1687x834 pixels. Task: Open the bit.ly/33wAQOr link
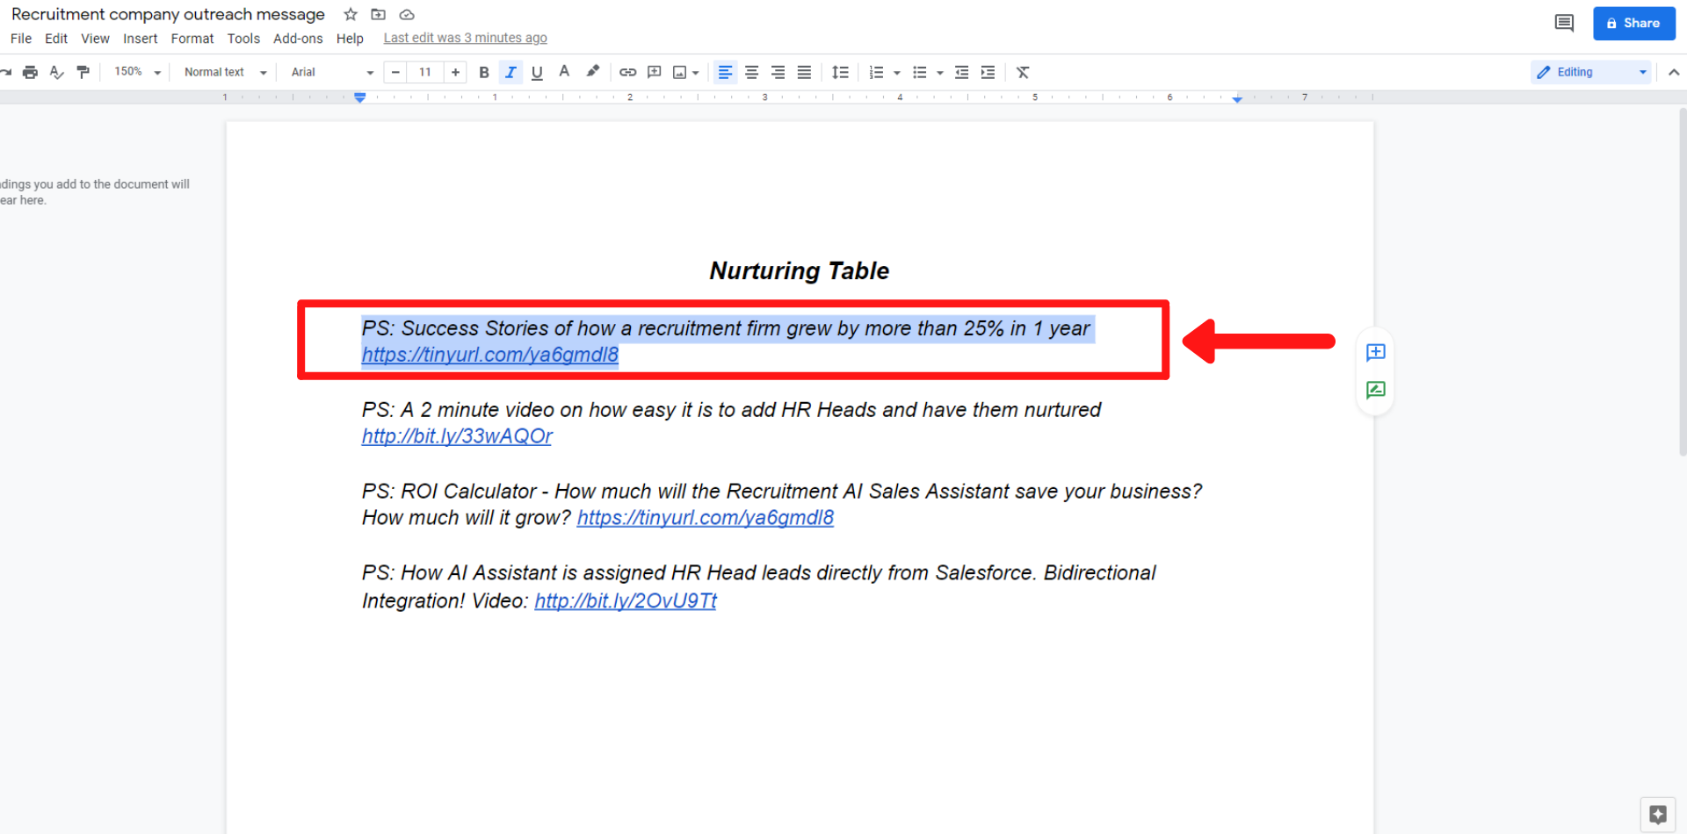click(457, 436)
